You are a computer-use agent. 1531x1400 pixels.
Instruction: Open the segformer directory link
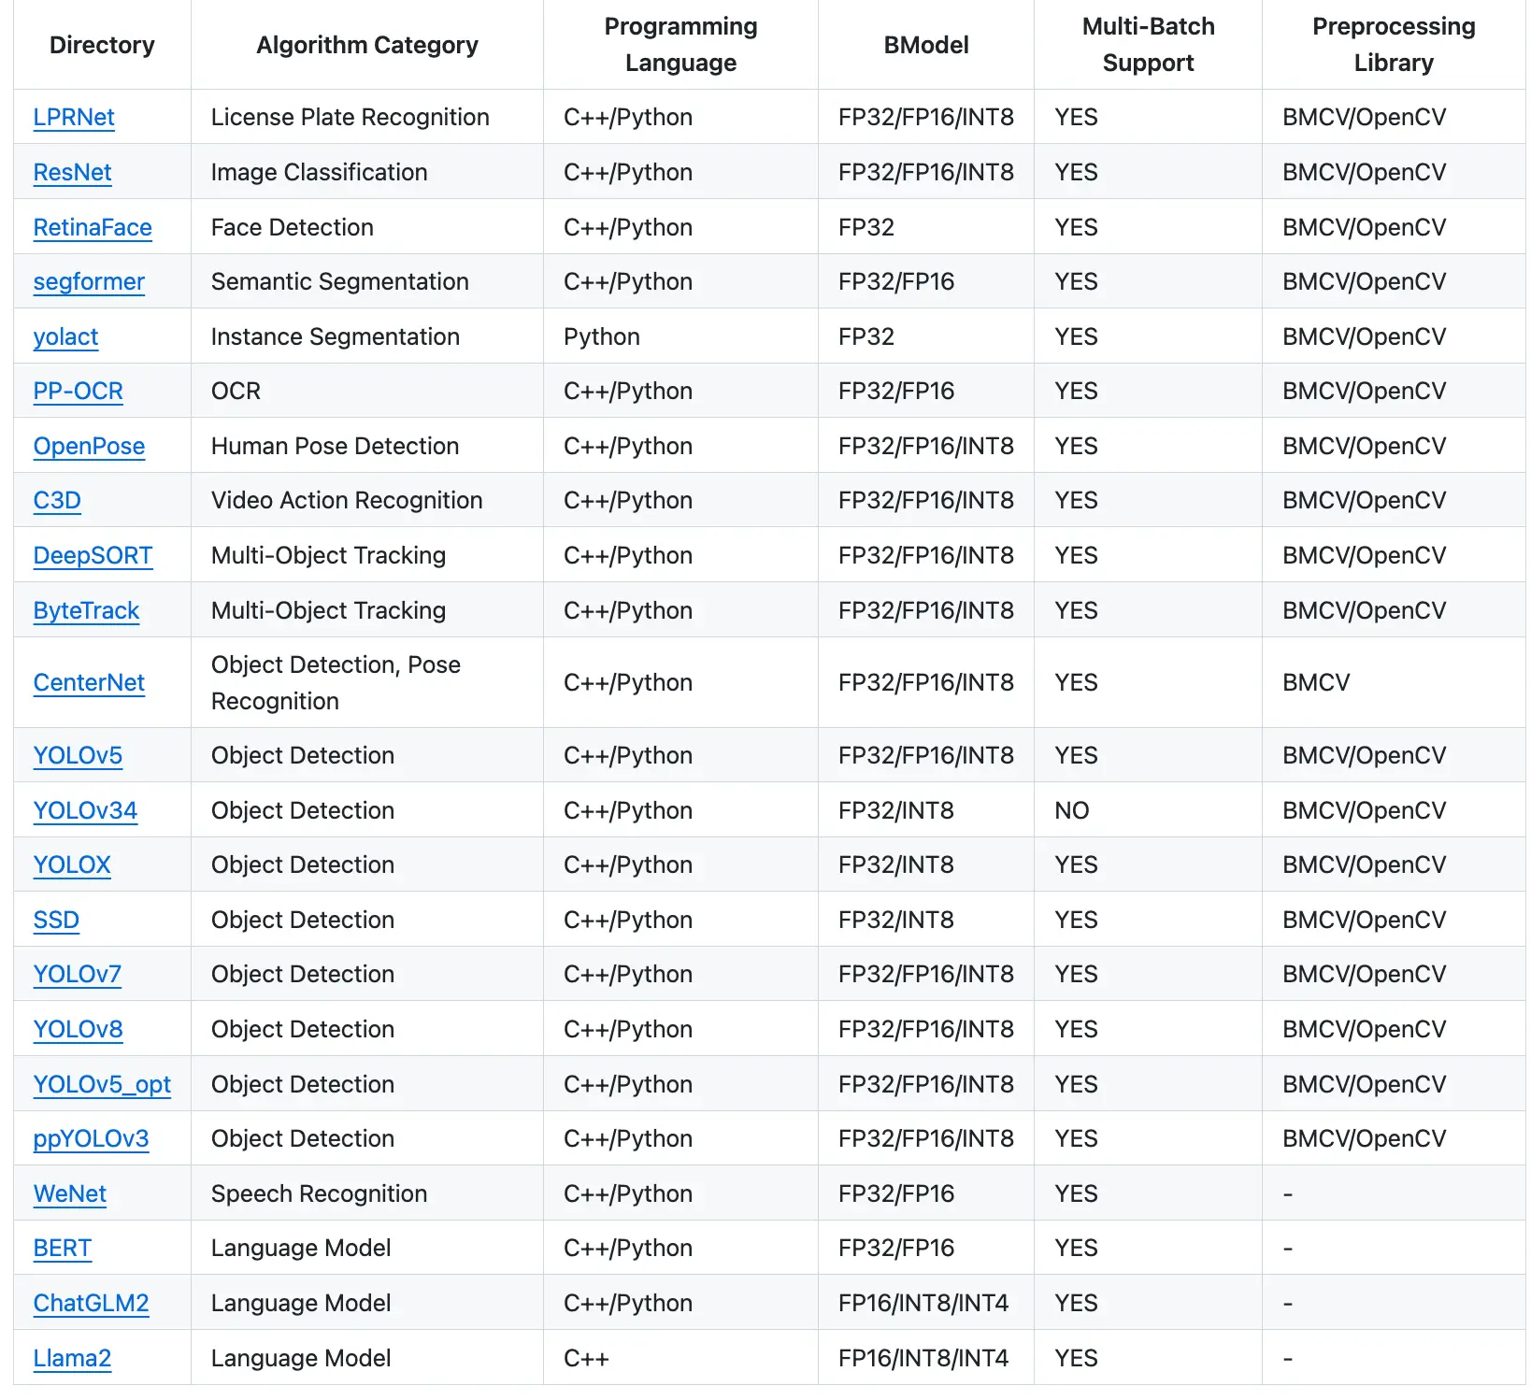point(89,281)
